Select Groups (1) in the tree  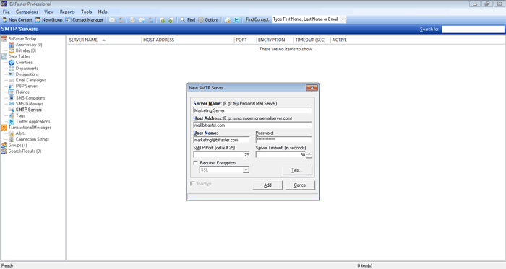(x=17, y=145)
